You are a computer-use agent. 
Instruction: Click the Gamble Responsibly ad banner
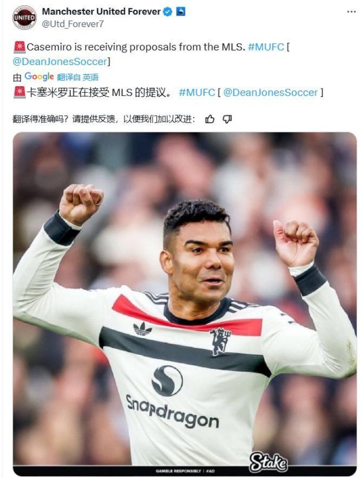185,471
